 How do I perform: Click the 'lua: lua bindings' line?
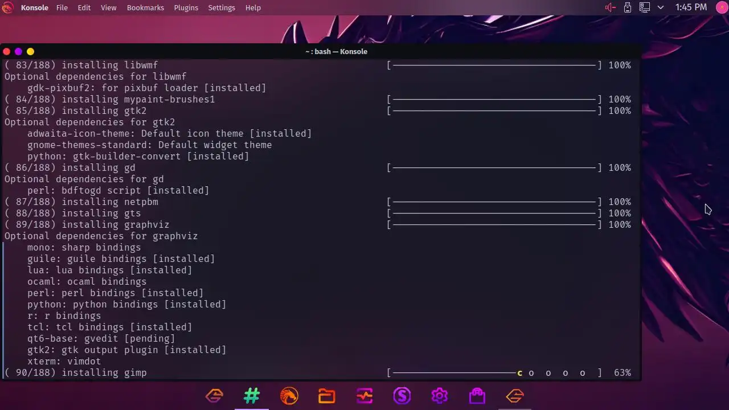click(110, 270)
